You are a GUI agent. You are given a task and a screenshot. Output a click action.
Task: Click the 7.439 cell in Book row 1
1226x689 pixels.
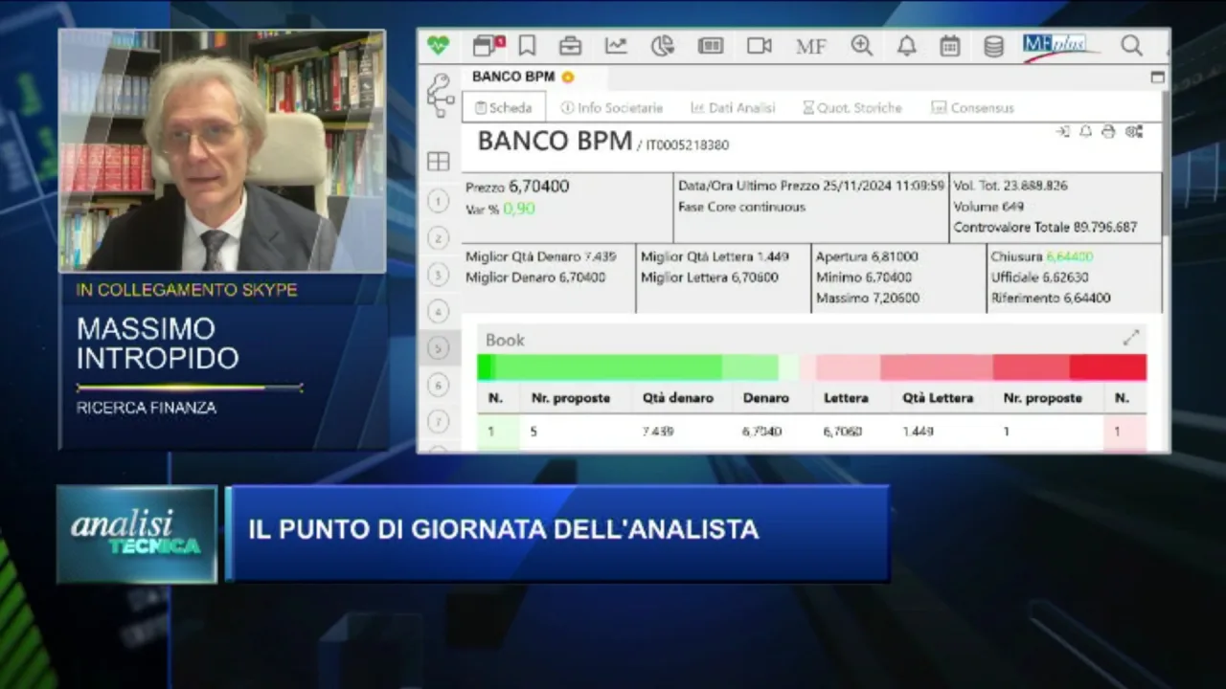coord(658,432)
